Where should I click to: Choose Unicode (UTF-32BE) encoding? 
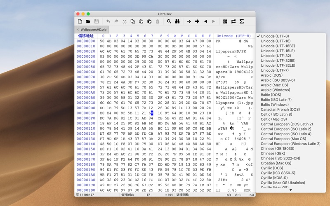point(278,61)
